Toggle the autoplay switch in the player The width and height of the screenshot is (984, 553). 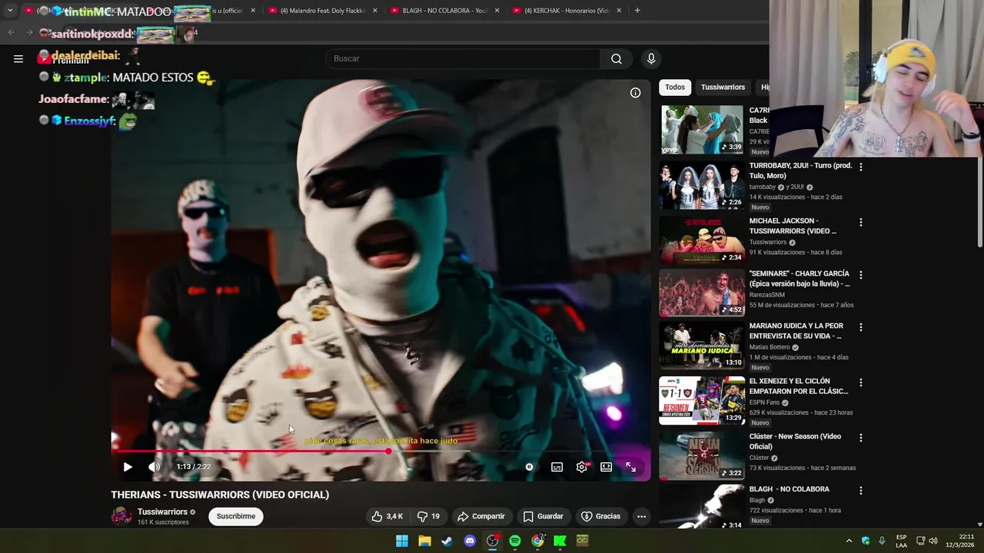(529, 466)
